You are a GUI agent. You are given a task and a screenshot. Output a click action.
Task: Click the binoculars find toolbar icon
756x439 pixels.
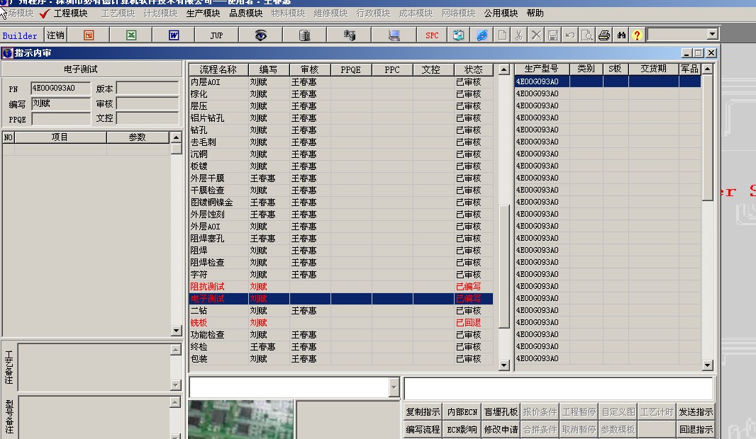pos(621,35)
